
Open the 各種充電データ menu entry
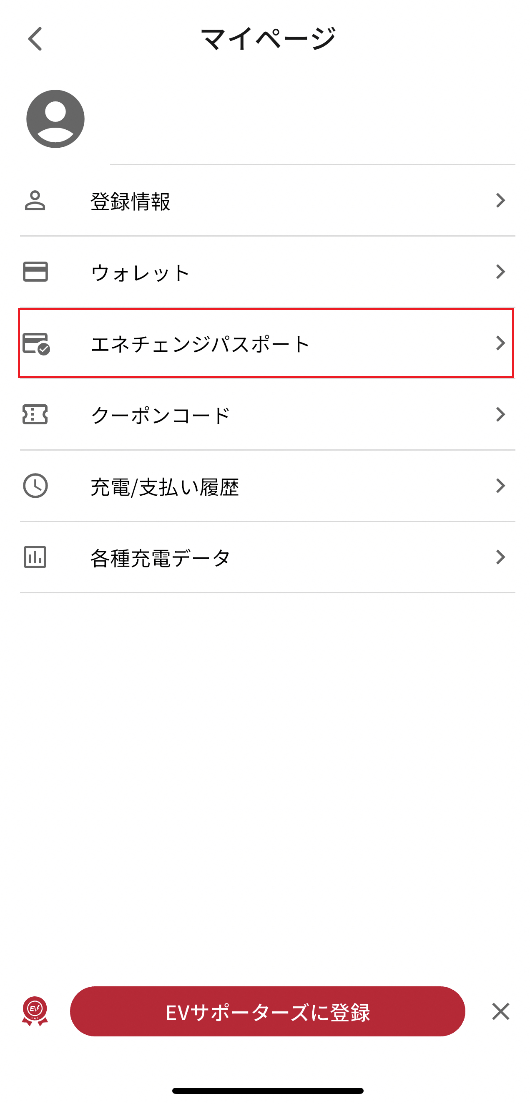click(160, 558)
